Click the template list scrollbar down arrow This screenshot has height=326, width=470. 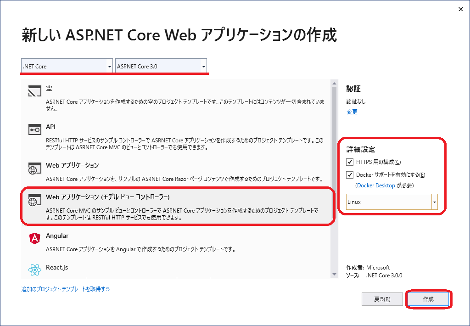pos(334,274)
